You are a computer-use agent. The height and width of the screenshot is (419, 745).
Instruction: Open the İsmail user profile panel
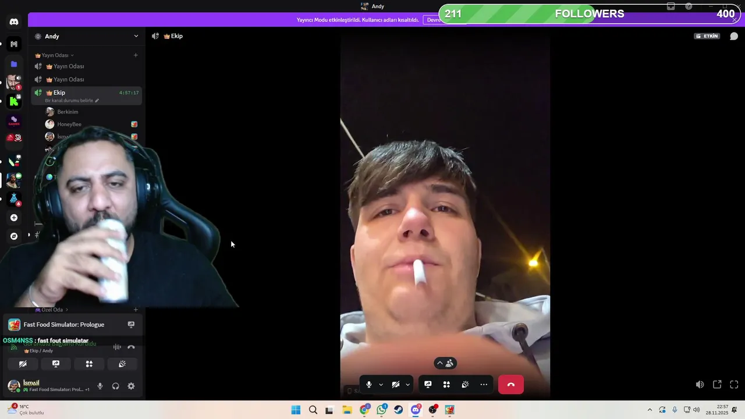pos(48,386)
